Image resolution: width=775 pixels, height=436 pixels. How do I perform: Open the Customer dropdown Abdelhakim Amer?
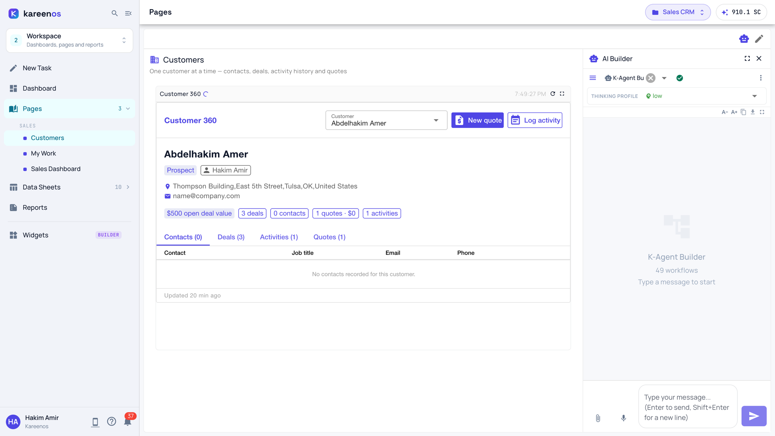[x=386, y=120]
